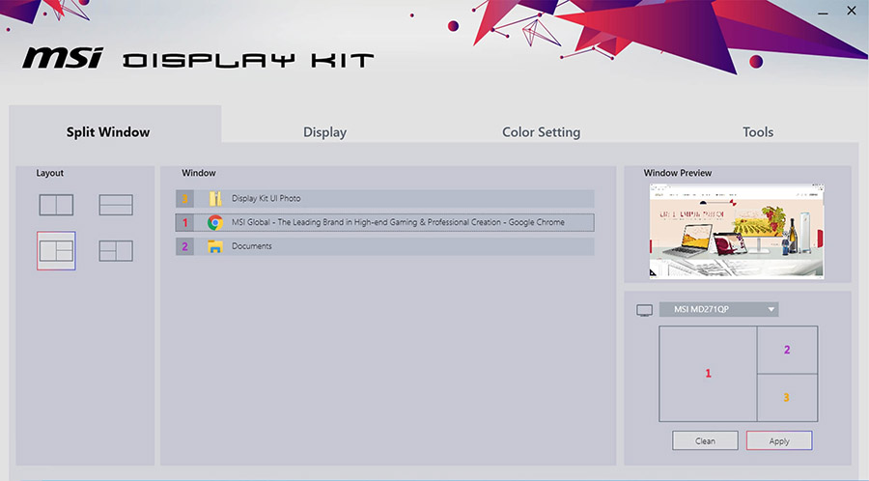Switch to the Display tab

324,132
